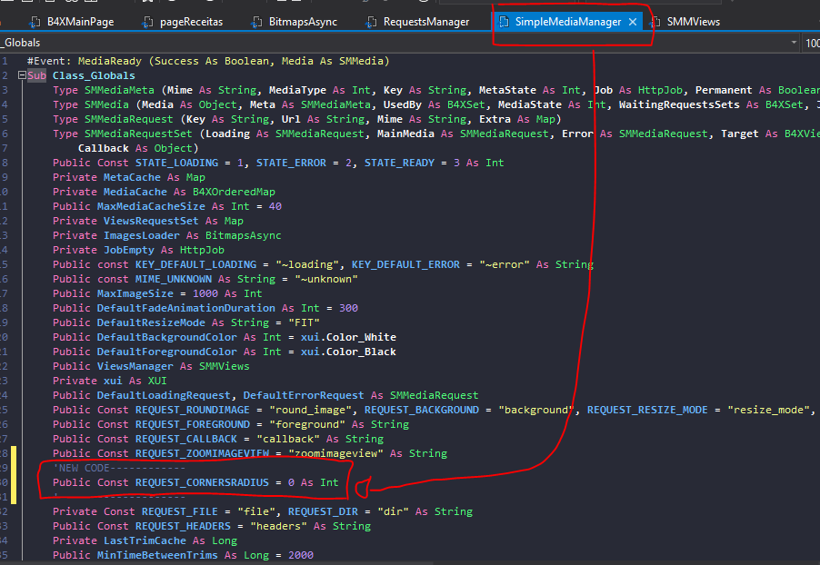Click the REQUEST_RESIZE_MODE constant

point(647,410)
